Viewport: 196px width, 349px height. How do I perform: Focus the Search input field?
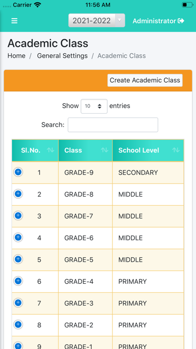[113, 125]
